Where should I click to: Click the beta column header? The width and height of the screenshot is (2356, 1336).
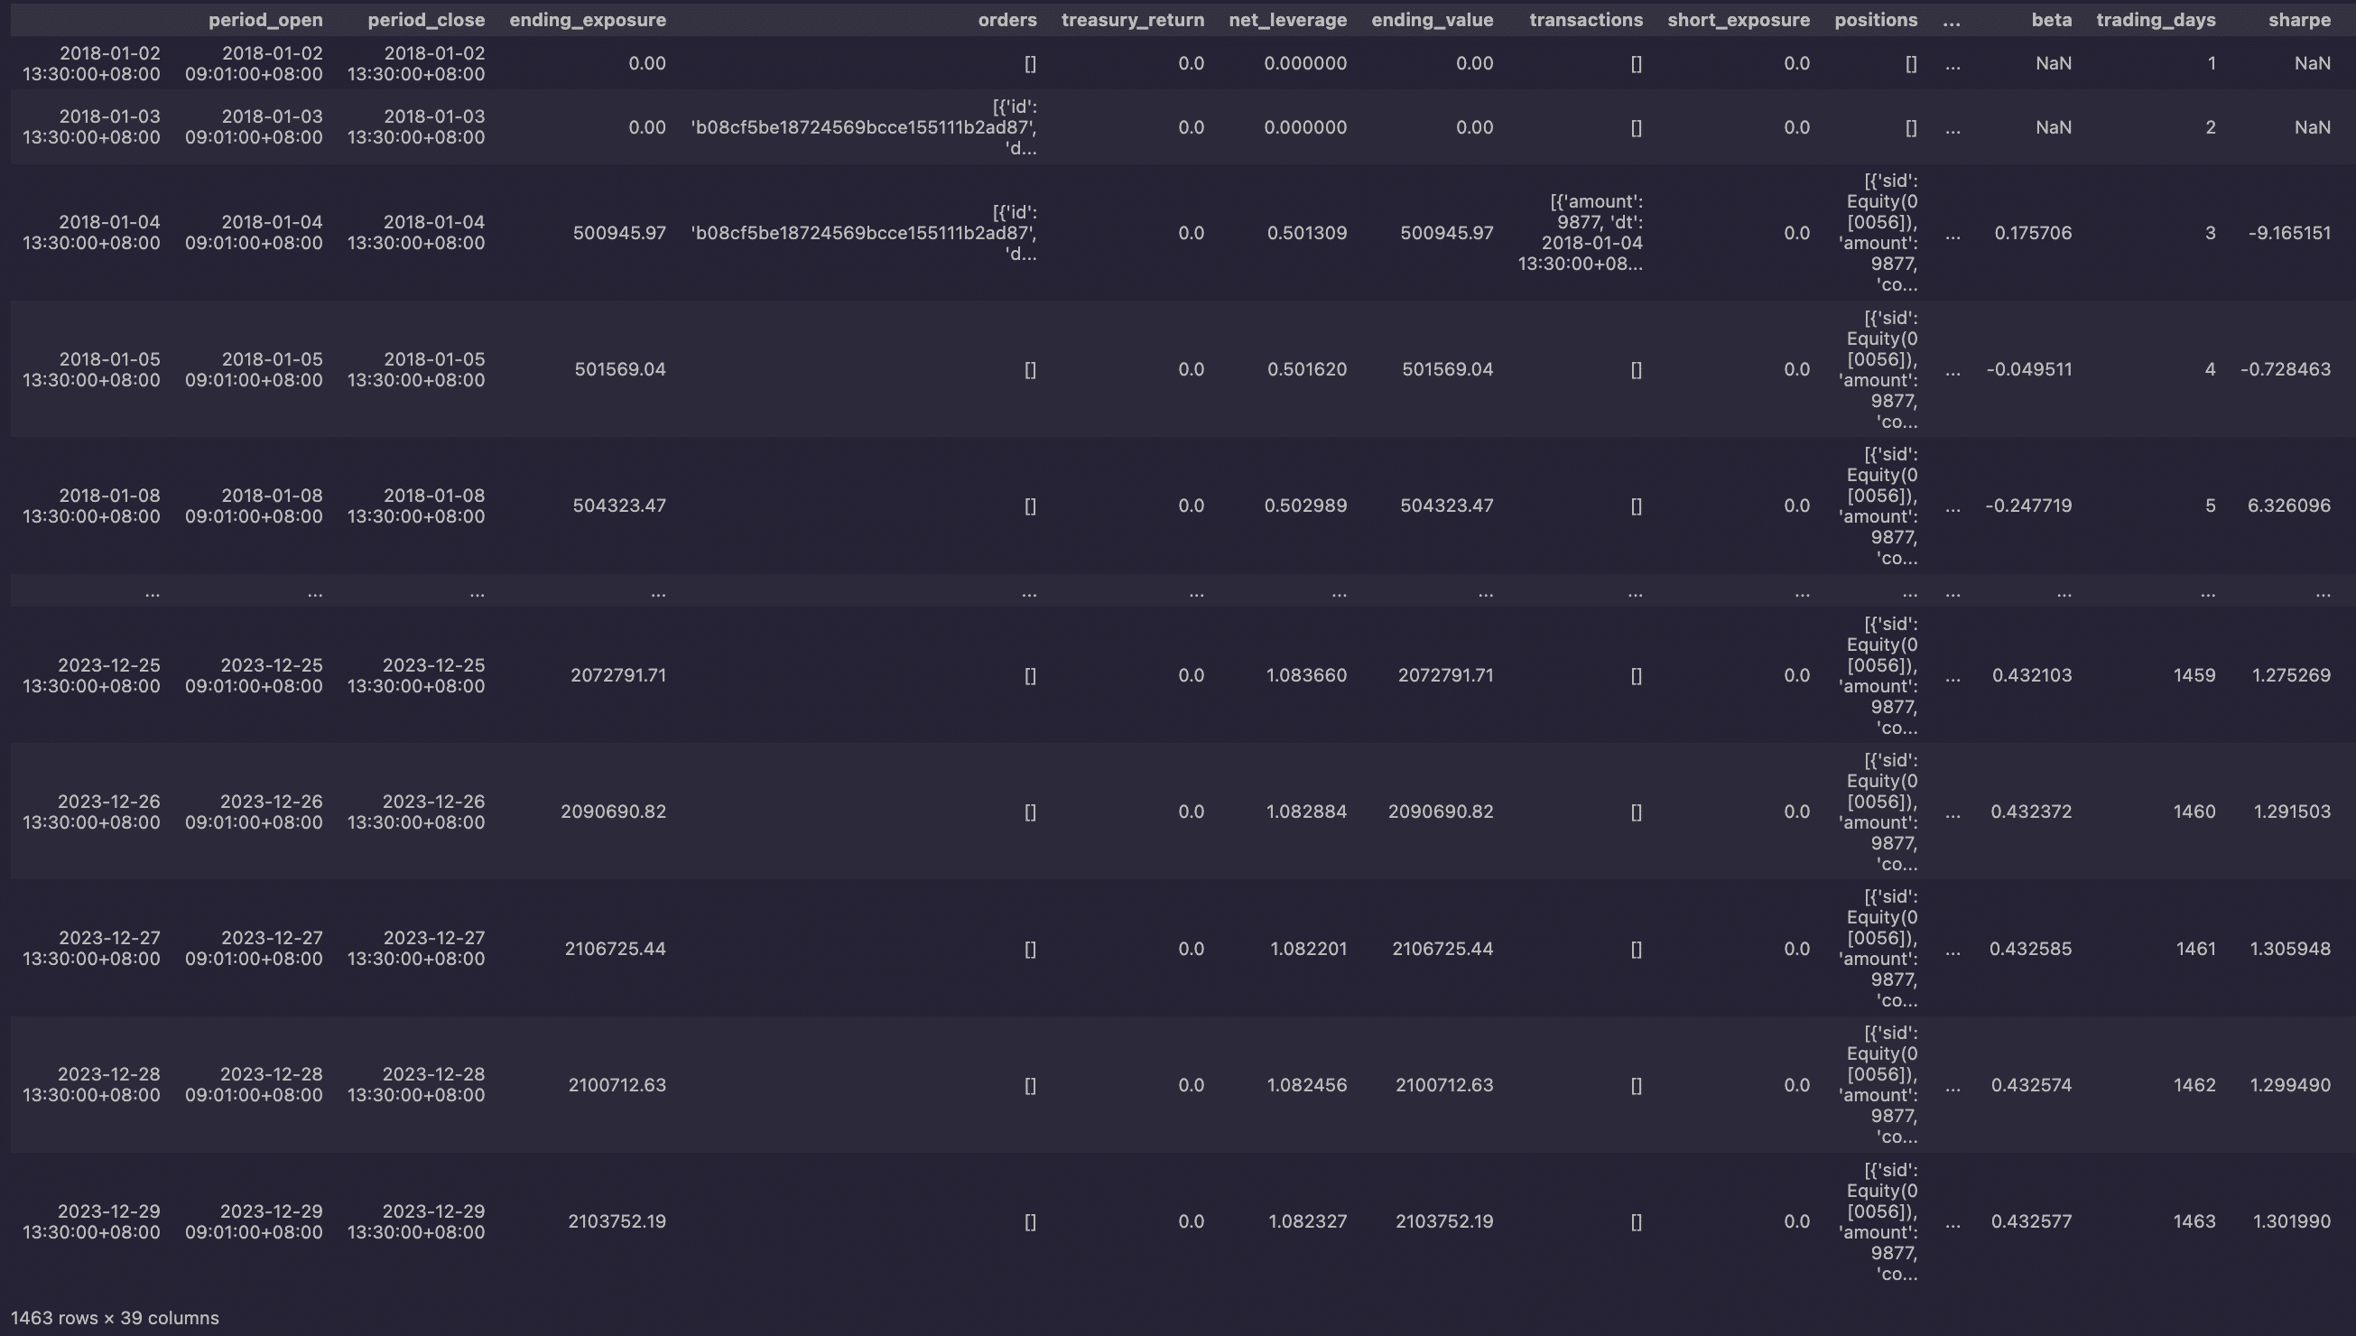2051,19
